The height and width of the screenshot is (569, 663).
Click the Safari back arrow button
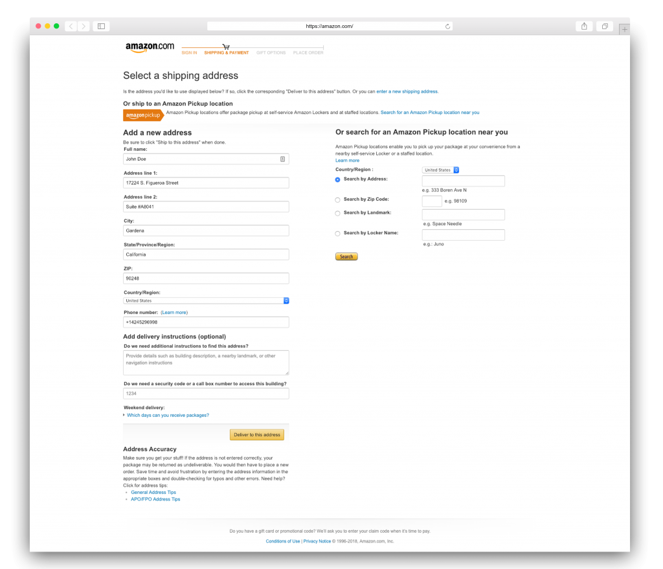pyautogui.click(x=71, y=26)
